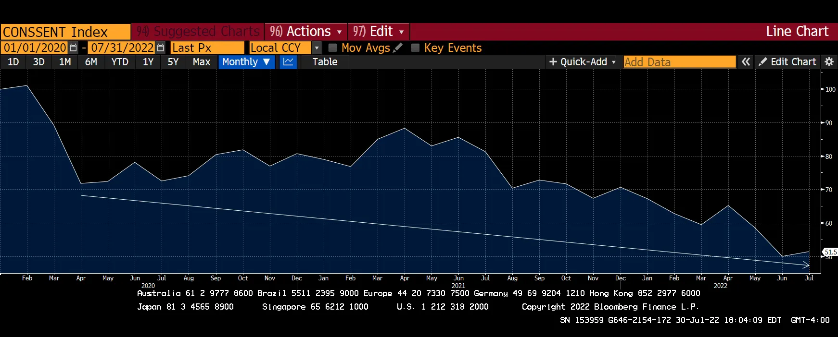Open the end date calendar picker
The image size is (838, 337).
pos(161,48)
